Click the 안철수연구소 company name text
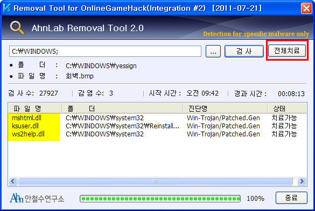315x211 pixels. (x=44, y=199)
